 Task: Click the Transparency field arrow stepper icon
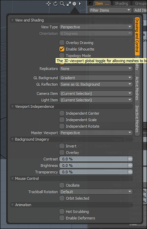tap(130, 172)
